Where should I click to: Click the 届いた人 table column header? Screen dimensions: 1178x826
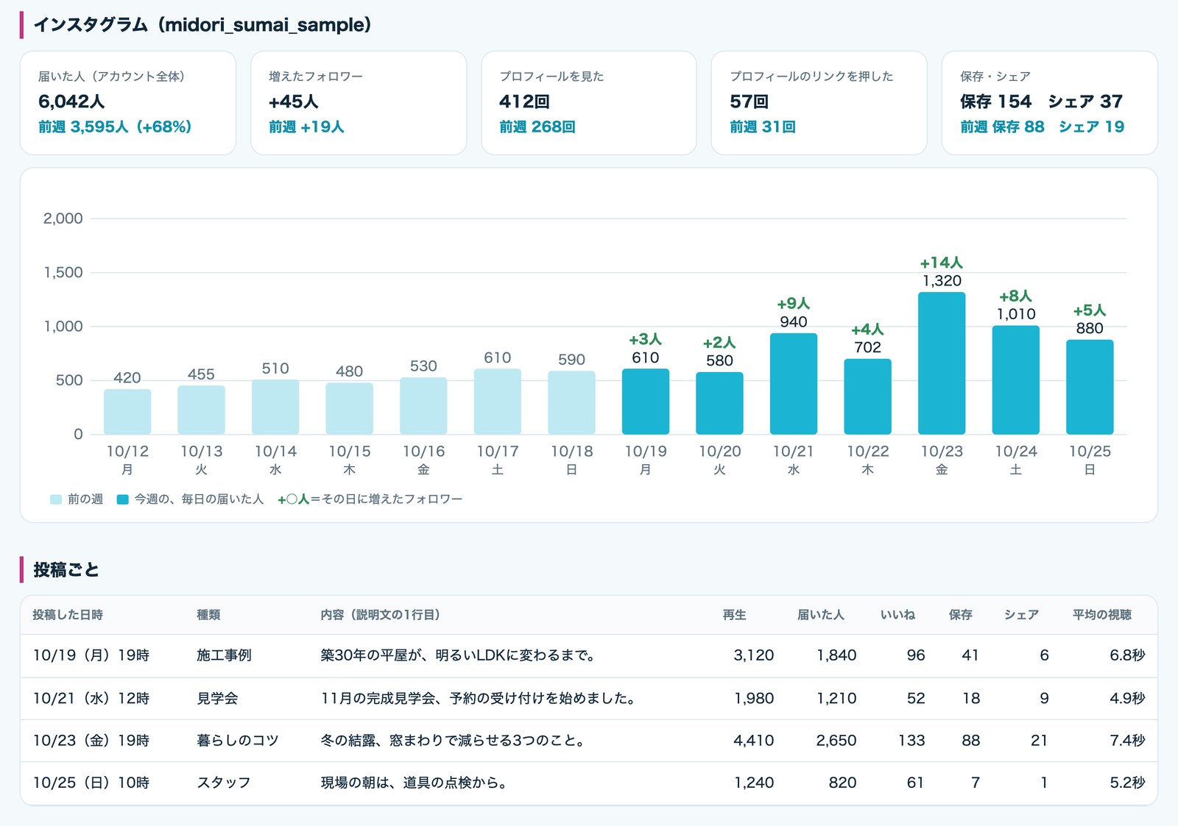tap(821, 615)
